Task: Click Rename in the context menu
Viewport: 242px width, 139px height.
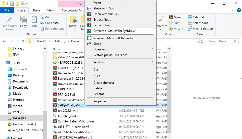Action: pyautogui.click(x=99, y=94)
